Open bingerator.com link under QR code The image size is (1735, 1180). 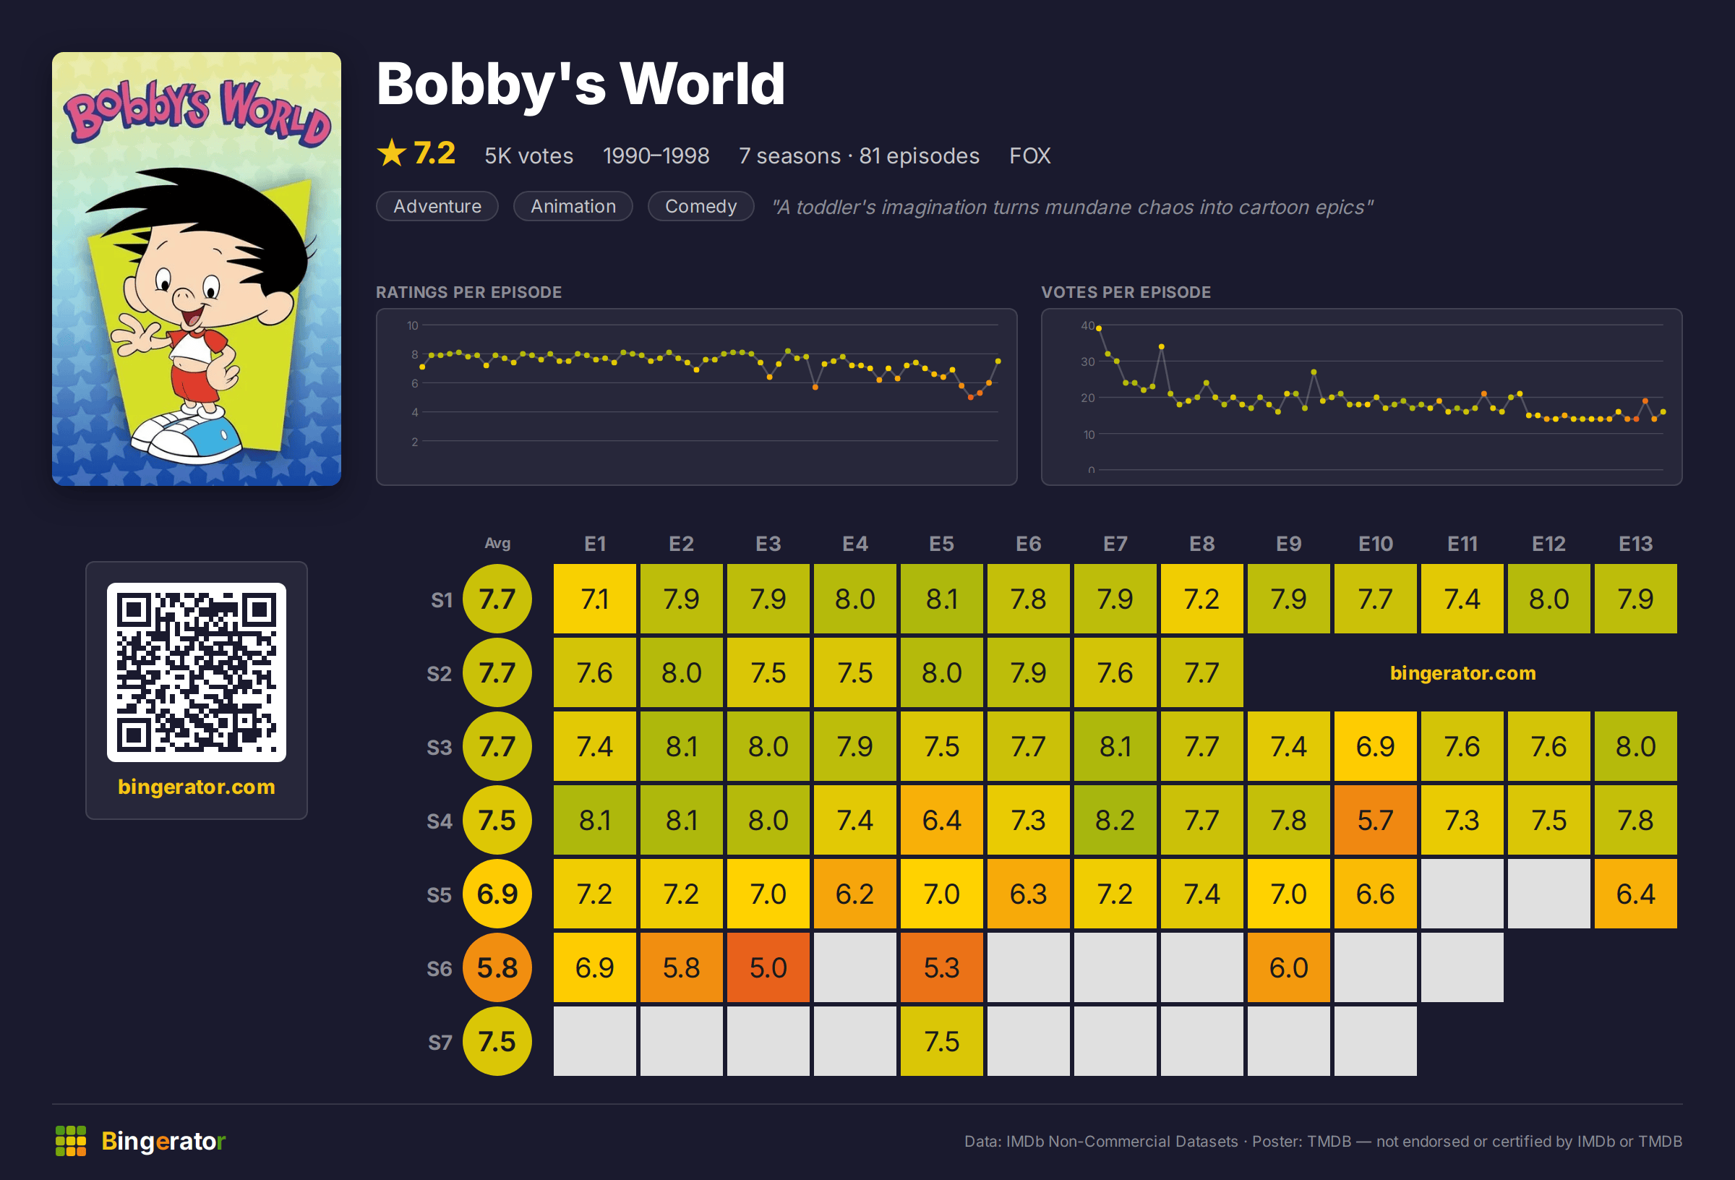point(197,787)
